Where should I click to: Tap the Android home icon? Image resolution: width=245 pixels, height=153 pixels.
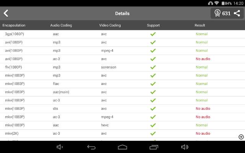tap(122, 147)
